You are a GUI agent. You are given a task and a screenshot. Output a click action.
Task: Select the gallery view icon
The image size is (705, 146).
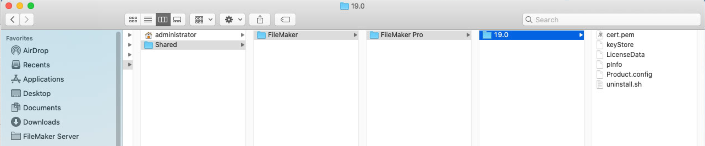tap(177, 20)
